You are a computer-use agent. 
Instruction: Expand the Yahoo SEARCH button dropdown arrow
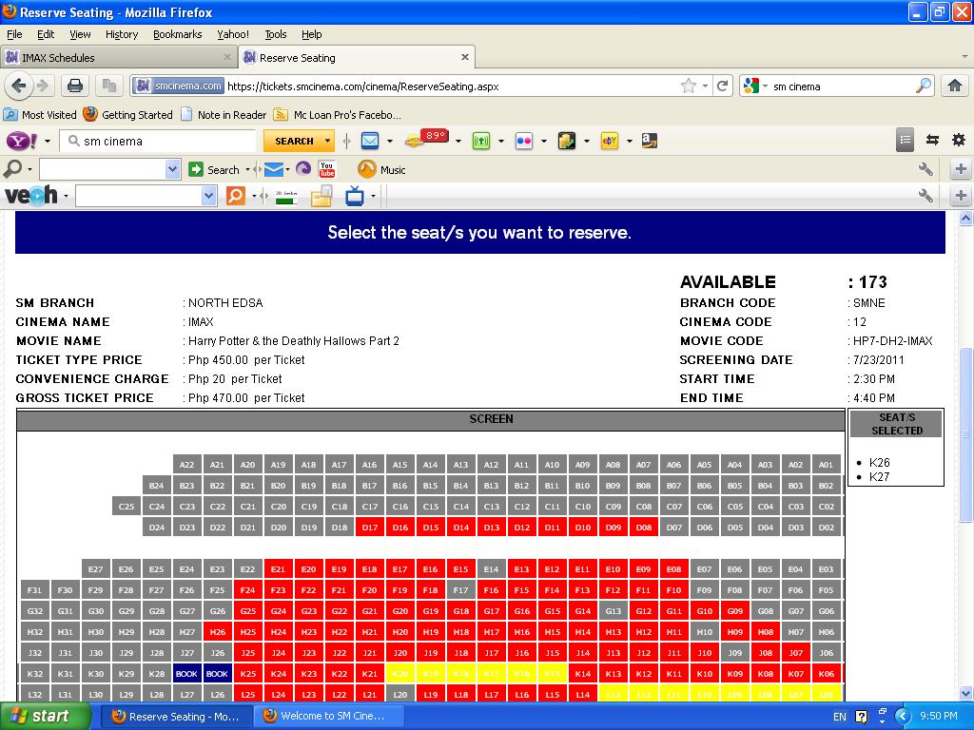(327, 141)
